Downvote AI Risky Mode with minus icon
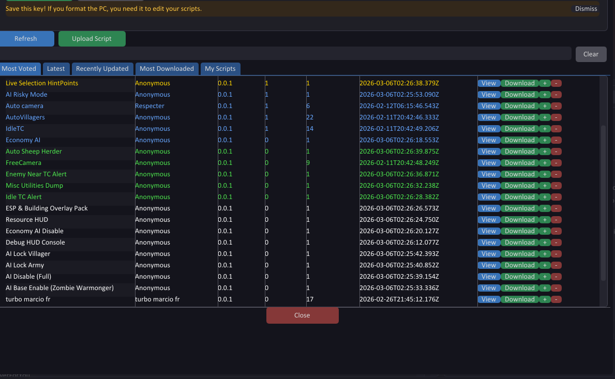 (557, 95)
